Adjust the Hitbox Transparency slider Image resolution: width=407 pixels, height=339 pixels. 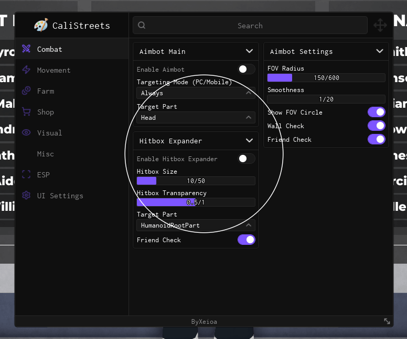(x=196, y=202)
